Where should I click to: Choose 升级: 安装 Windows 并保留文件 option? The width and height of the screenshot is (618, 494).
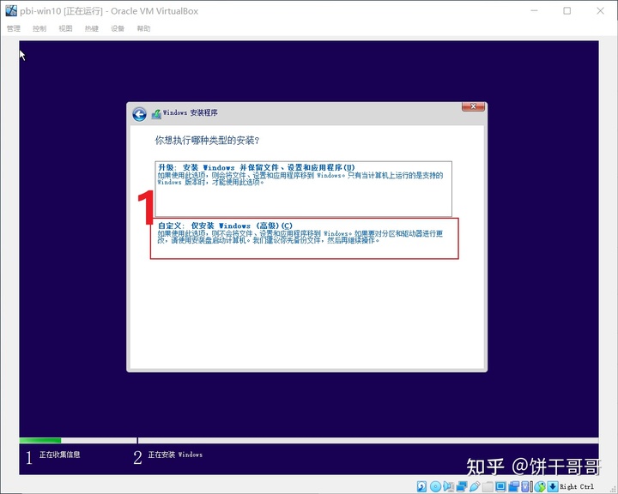tap(304, 189)
